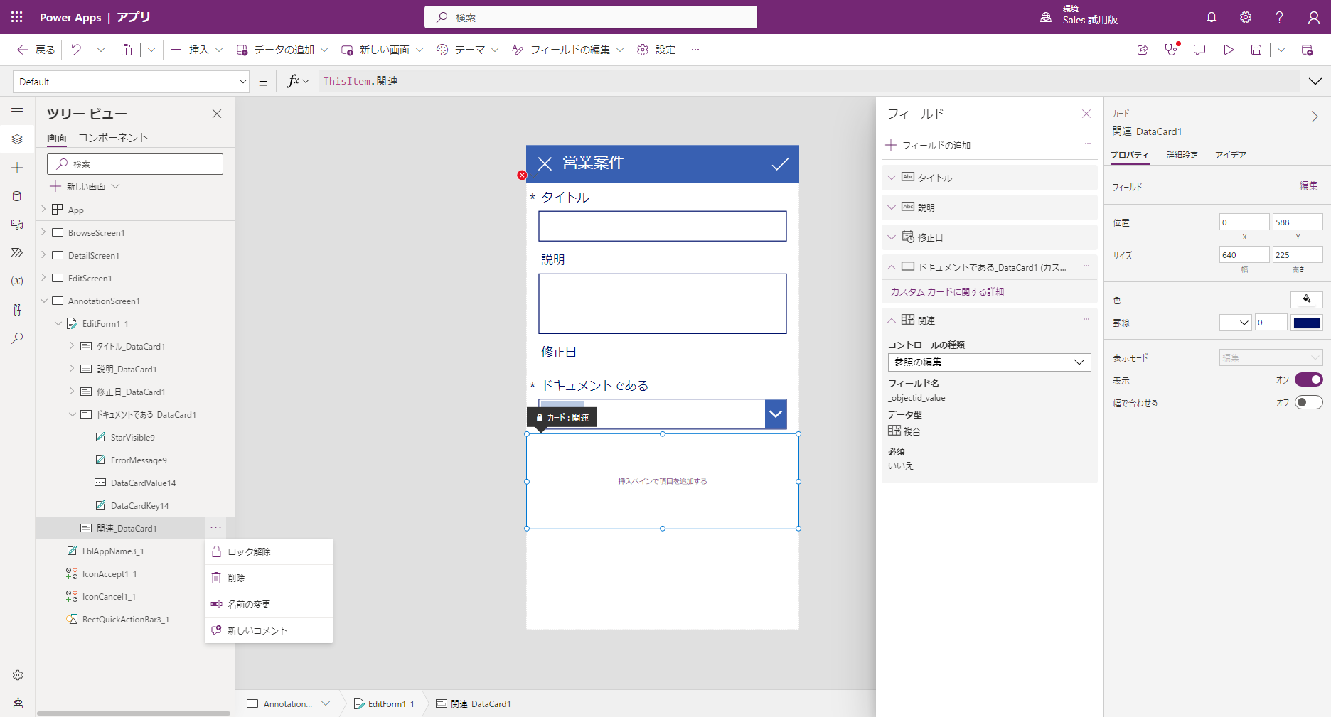
Task: Select ロック解除 from context menu
Action: (269, 551)
